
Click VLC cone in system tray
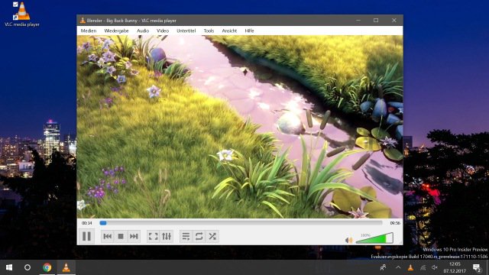click(x=411, y=267)
